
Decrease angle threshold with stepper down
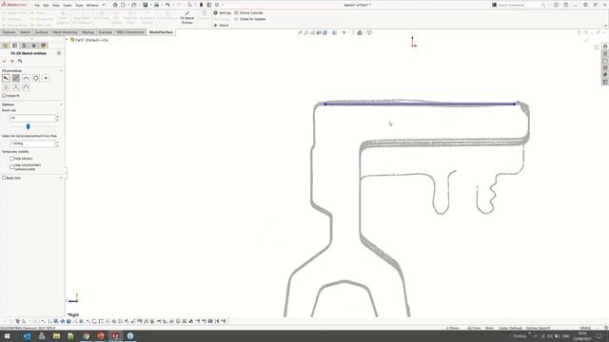click(57, 145)
